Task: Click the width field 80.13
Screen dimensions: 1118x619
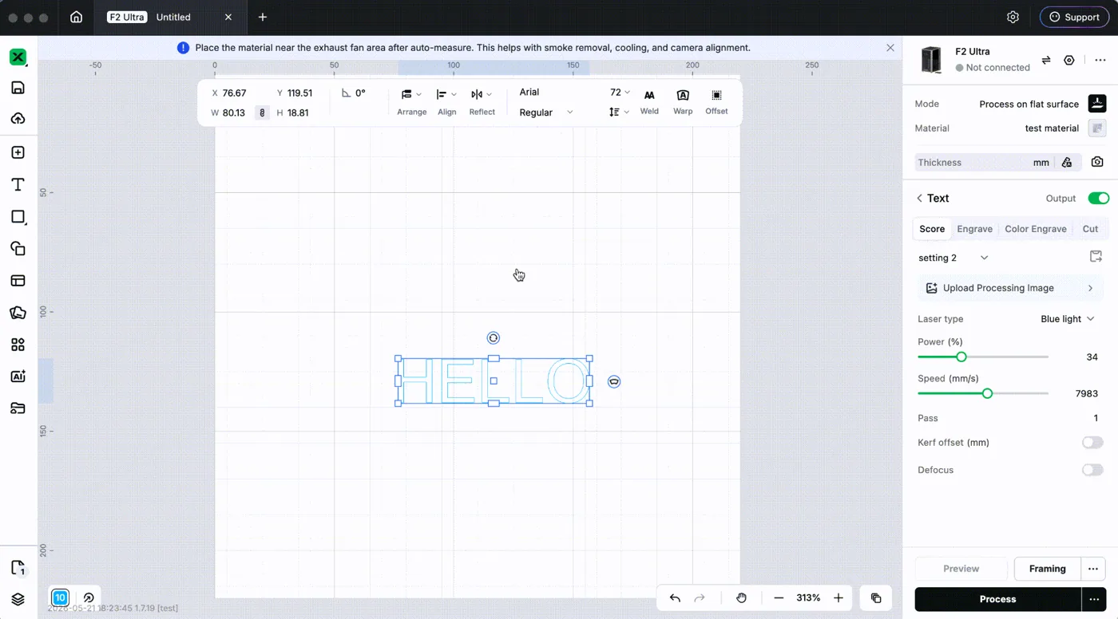Action: click(229, 112)
